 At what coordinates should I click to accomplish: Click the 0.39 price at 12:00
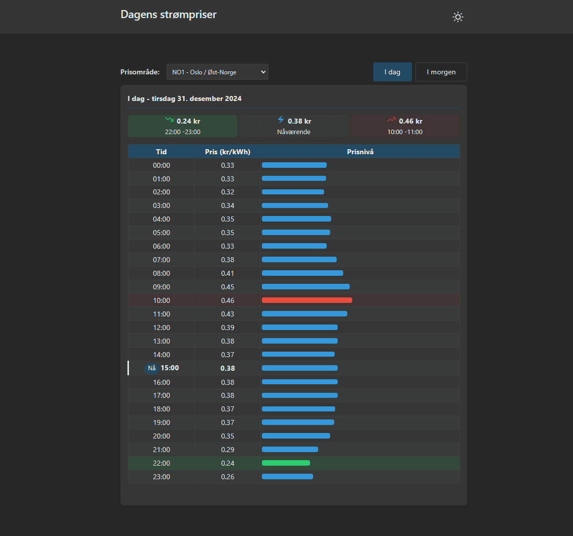click(228, 328)
